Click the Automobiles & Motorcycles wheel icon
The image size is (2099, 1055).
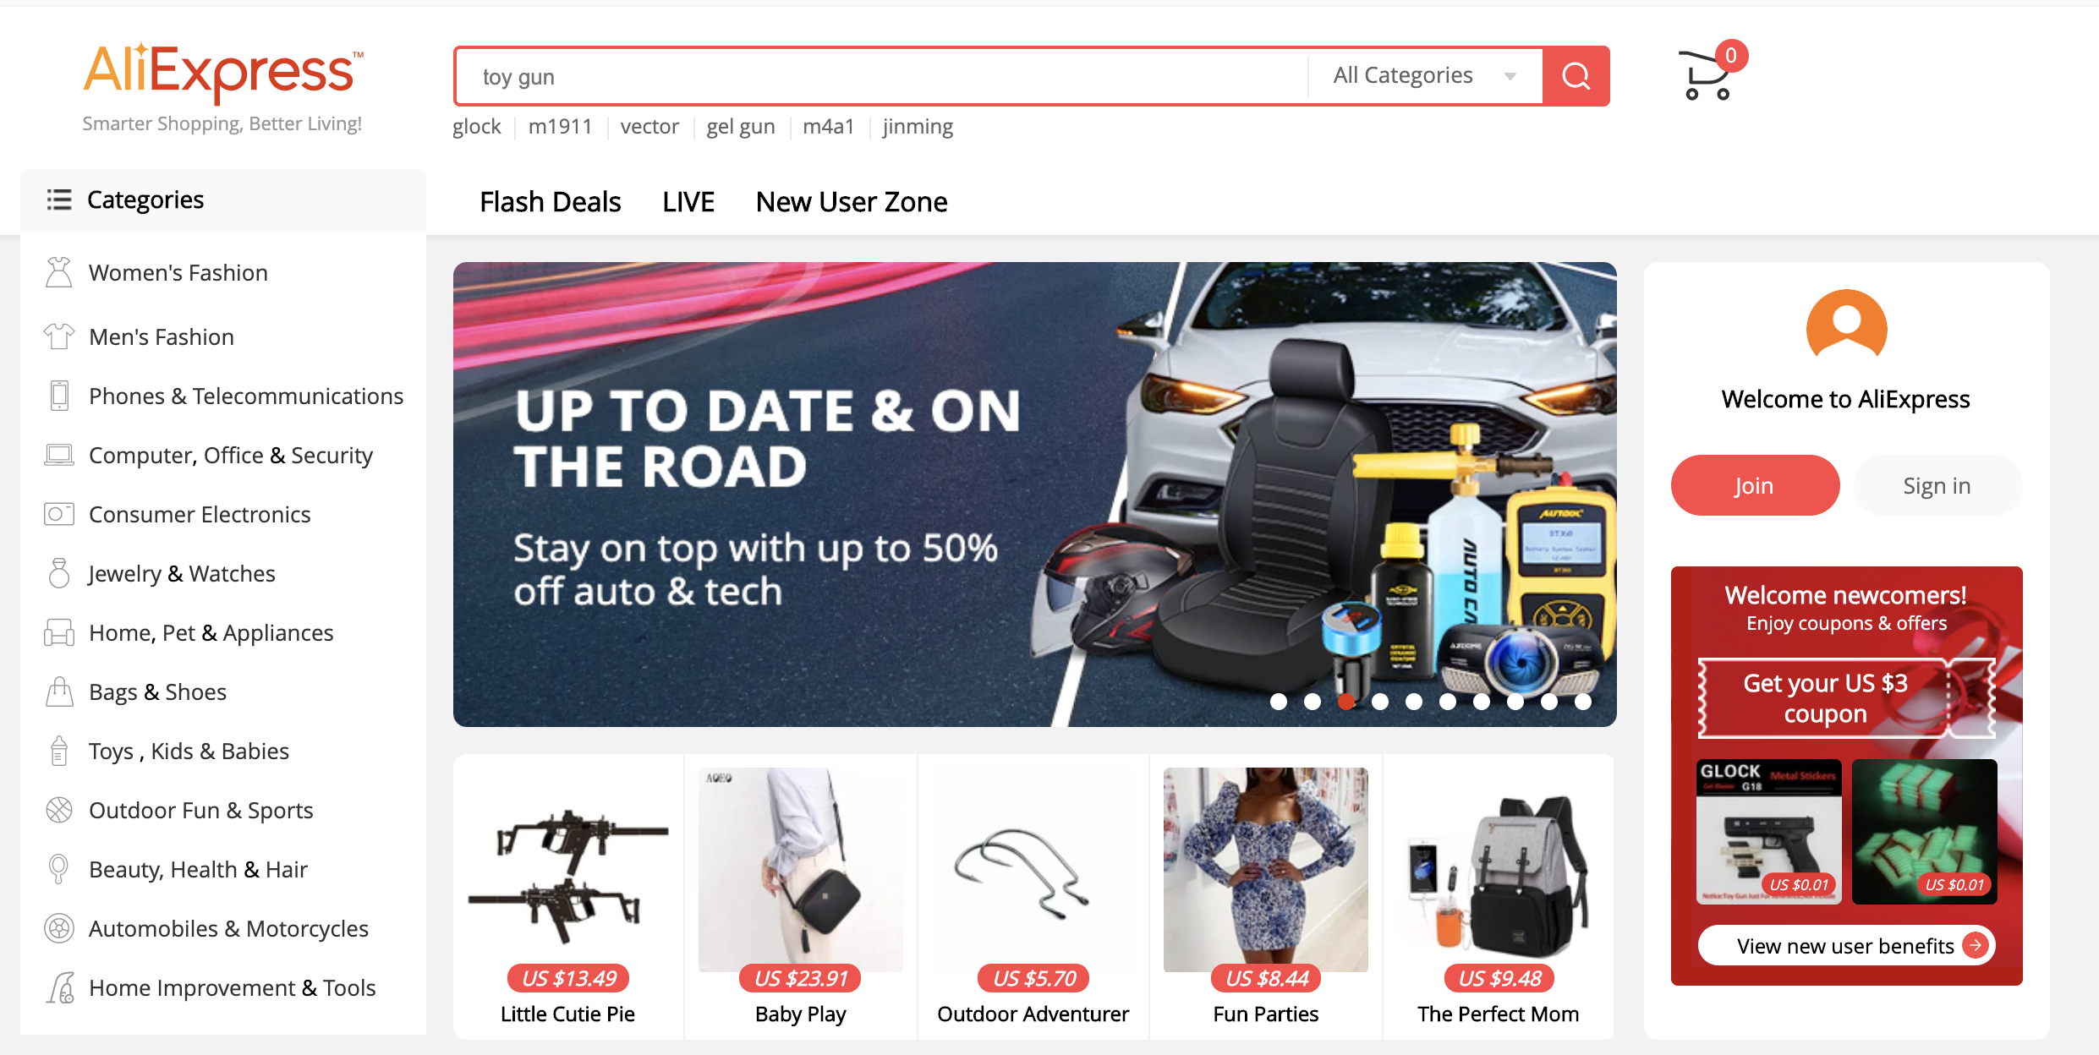click(x=58, y=928)
